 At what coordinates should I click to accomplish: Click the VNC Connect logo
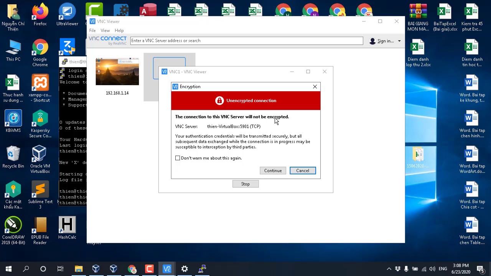(x=107, y=40)
